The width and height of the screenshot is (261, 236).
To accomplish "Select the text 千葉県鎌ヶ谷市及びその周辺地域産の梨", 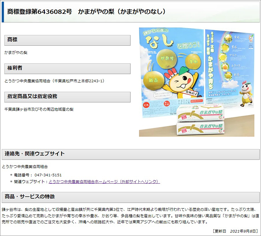I will click(x=39, y=109).
